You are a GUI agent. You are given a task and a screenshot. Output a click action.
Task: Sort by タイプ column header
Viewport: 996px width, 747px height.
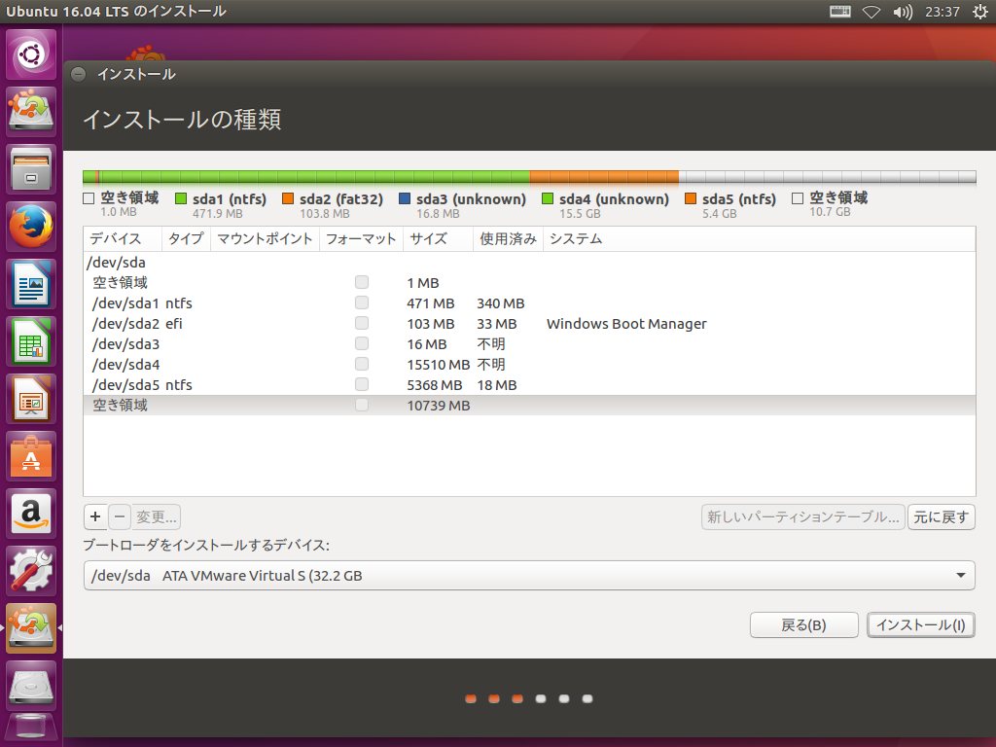(186, 239)
